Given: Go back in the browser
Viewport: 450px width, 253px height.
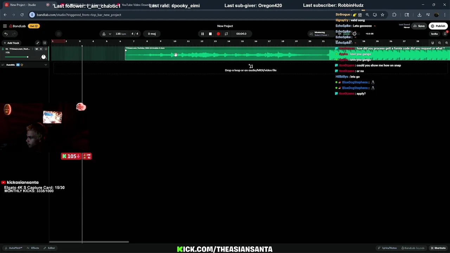Looking at the screenshot, I should [5, 15].
